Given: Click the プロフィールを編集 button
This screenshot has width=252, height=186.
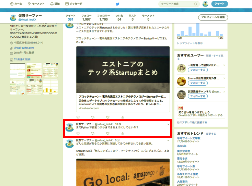Looking at the screenshot, I should pos(213,17).
